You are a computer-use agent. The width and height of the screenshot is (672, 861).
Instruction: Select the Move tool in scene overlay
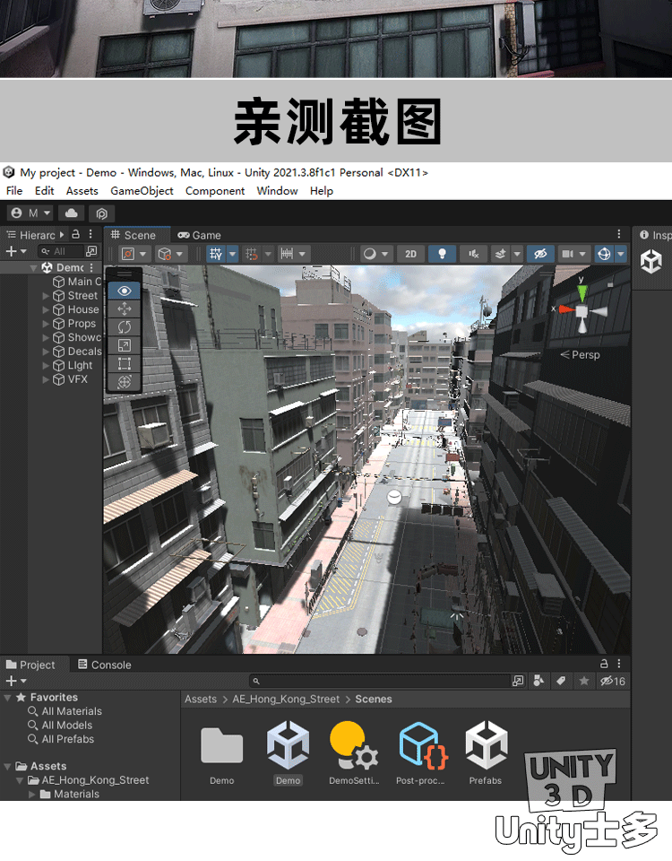point(125,309)
